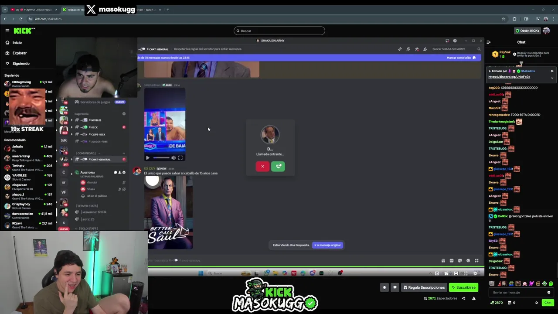Image resolution: width=558 pixels, height=314 pixels.
Task: Open the browser tab search dropdown
Action: [x=5, y=10]
